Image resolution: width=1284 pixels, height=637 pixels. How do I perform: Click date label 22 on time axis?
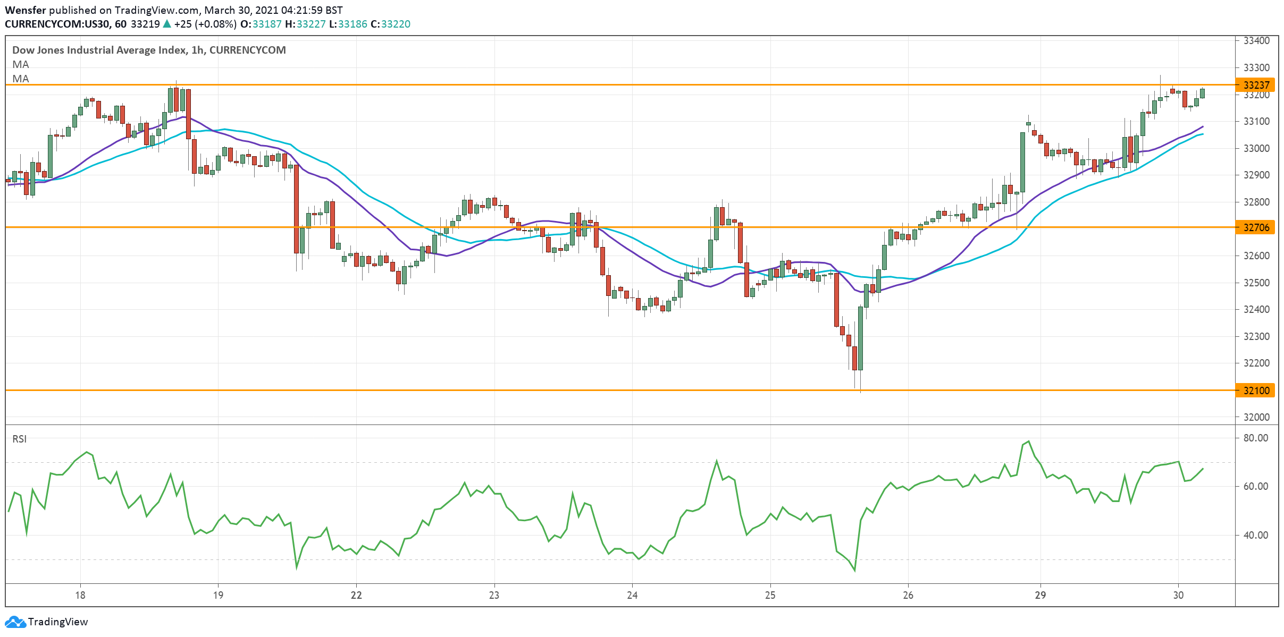(356, 595)
